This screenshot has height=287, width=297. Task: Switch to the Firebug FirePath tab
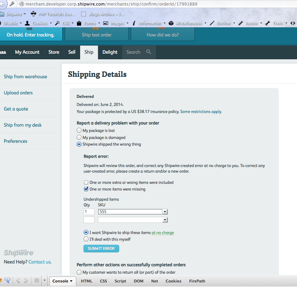[197, 281]
